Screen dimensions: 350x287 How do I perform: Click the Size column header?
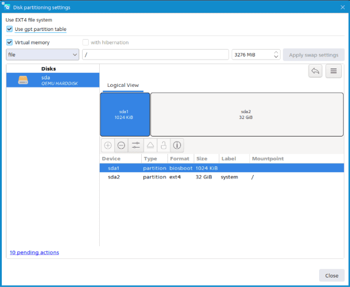tap(206, 159)
